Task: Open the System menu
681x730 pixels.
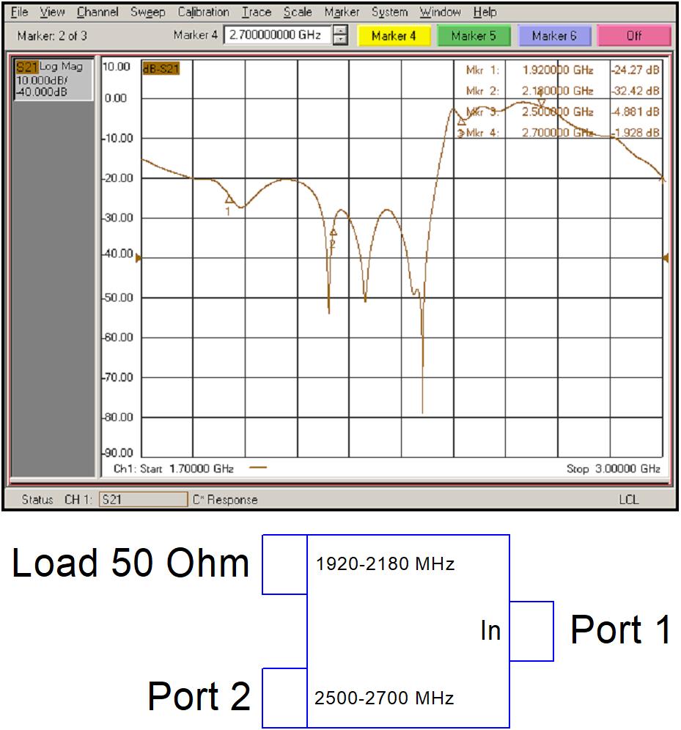Action: [x=389, y=12]
